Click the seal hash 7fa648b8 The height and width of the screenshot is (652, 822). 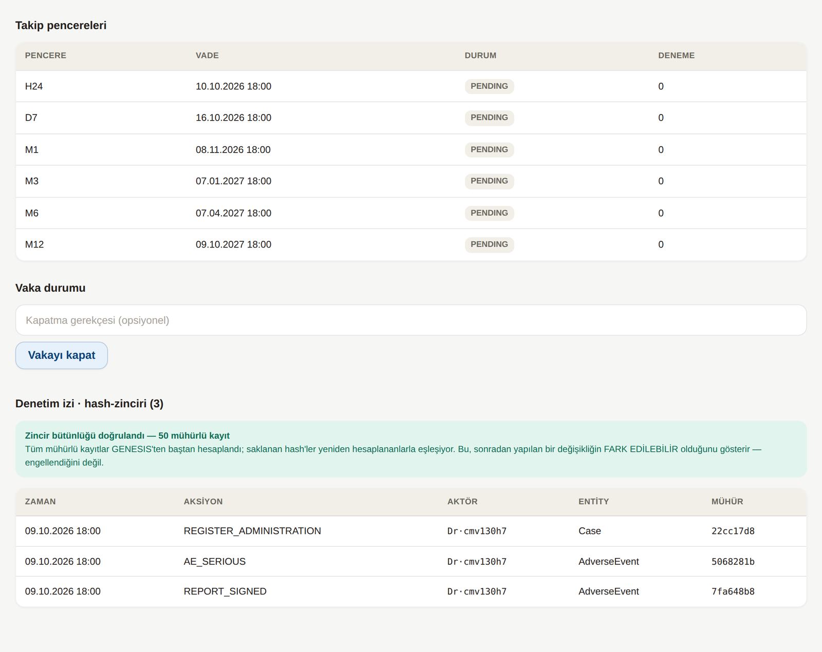pos(733,591)
